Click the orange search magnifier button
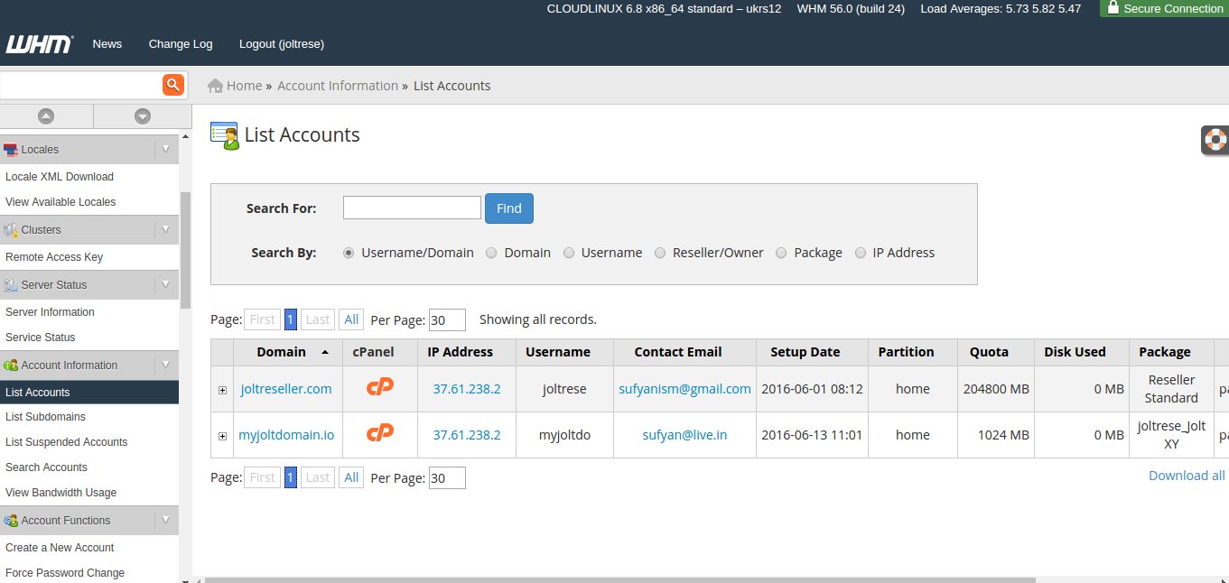 pyautogui.click(x=172, y=85)
